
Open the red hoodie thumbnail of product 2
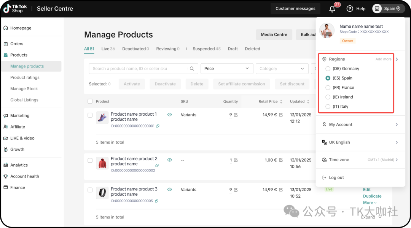(x=102, y=163)
